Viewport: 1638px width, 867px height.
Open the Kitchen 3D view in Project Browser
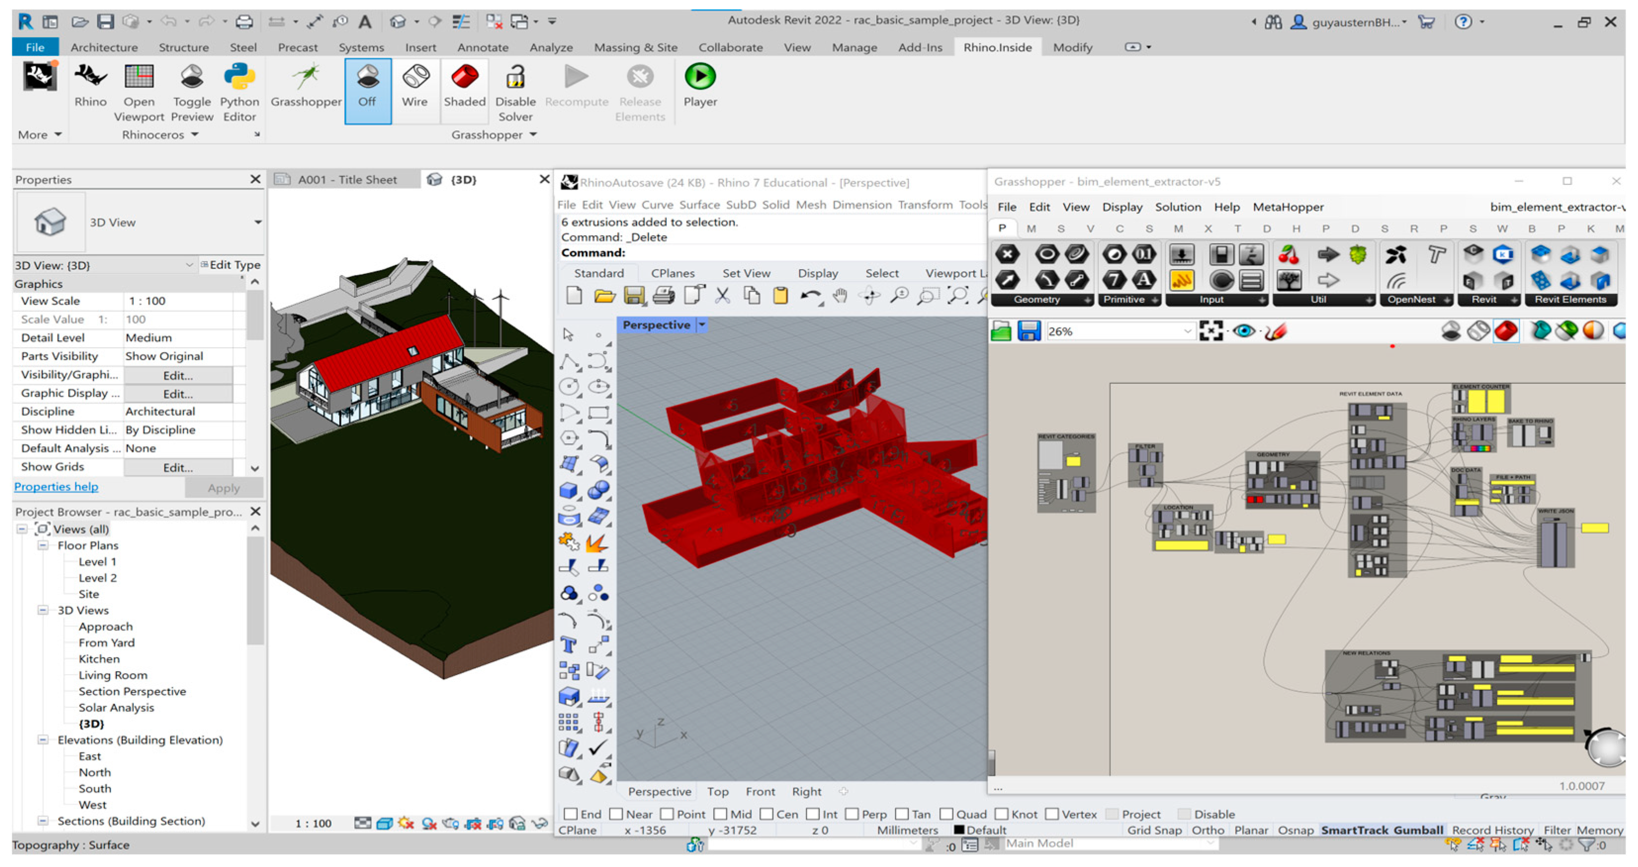pyautogui.click(x=98, y=659)
